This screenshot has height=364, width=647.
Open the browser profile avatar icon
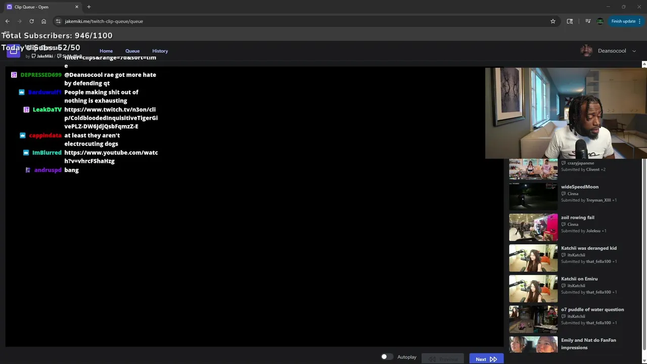pos(600,21)
